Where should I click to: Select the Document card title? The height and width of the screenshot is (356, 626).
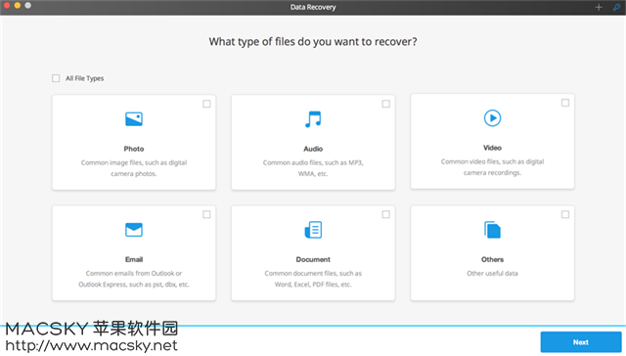pos(313,259)
